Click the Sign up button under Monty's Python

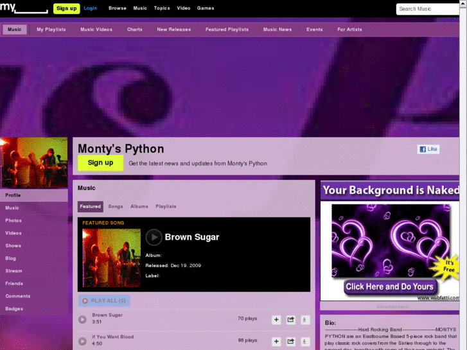101,162
